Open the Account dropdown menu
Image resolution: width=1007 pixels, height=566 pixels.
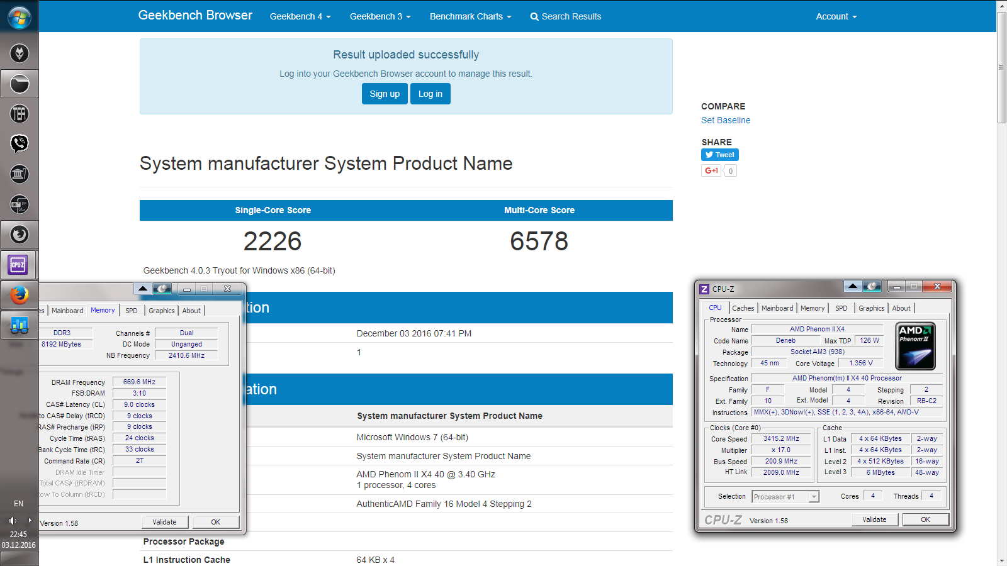coord(836,16)
